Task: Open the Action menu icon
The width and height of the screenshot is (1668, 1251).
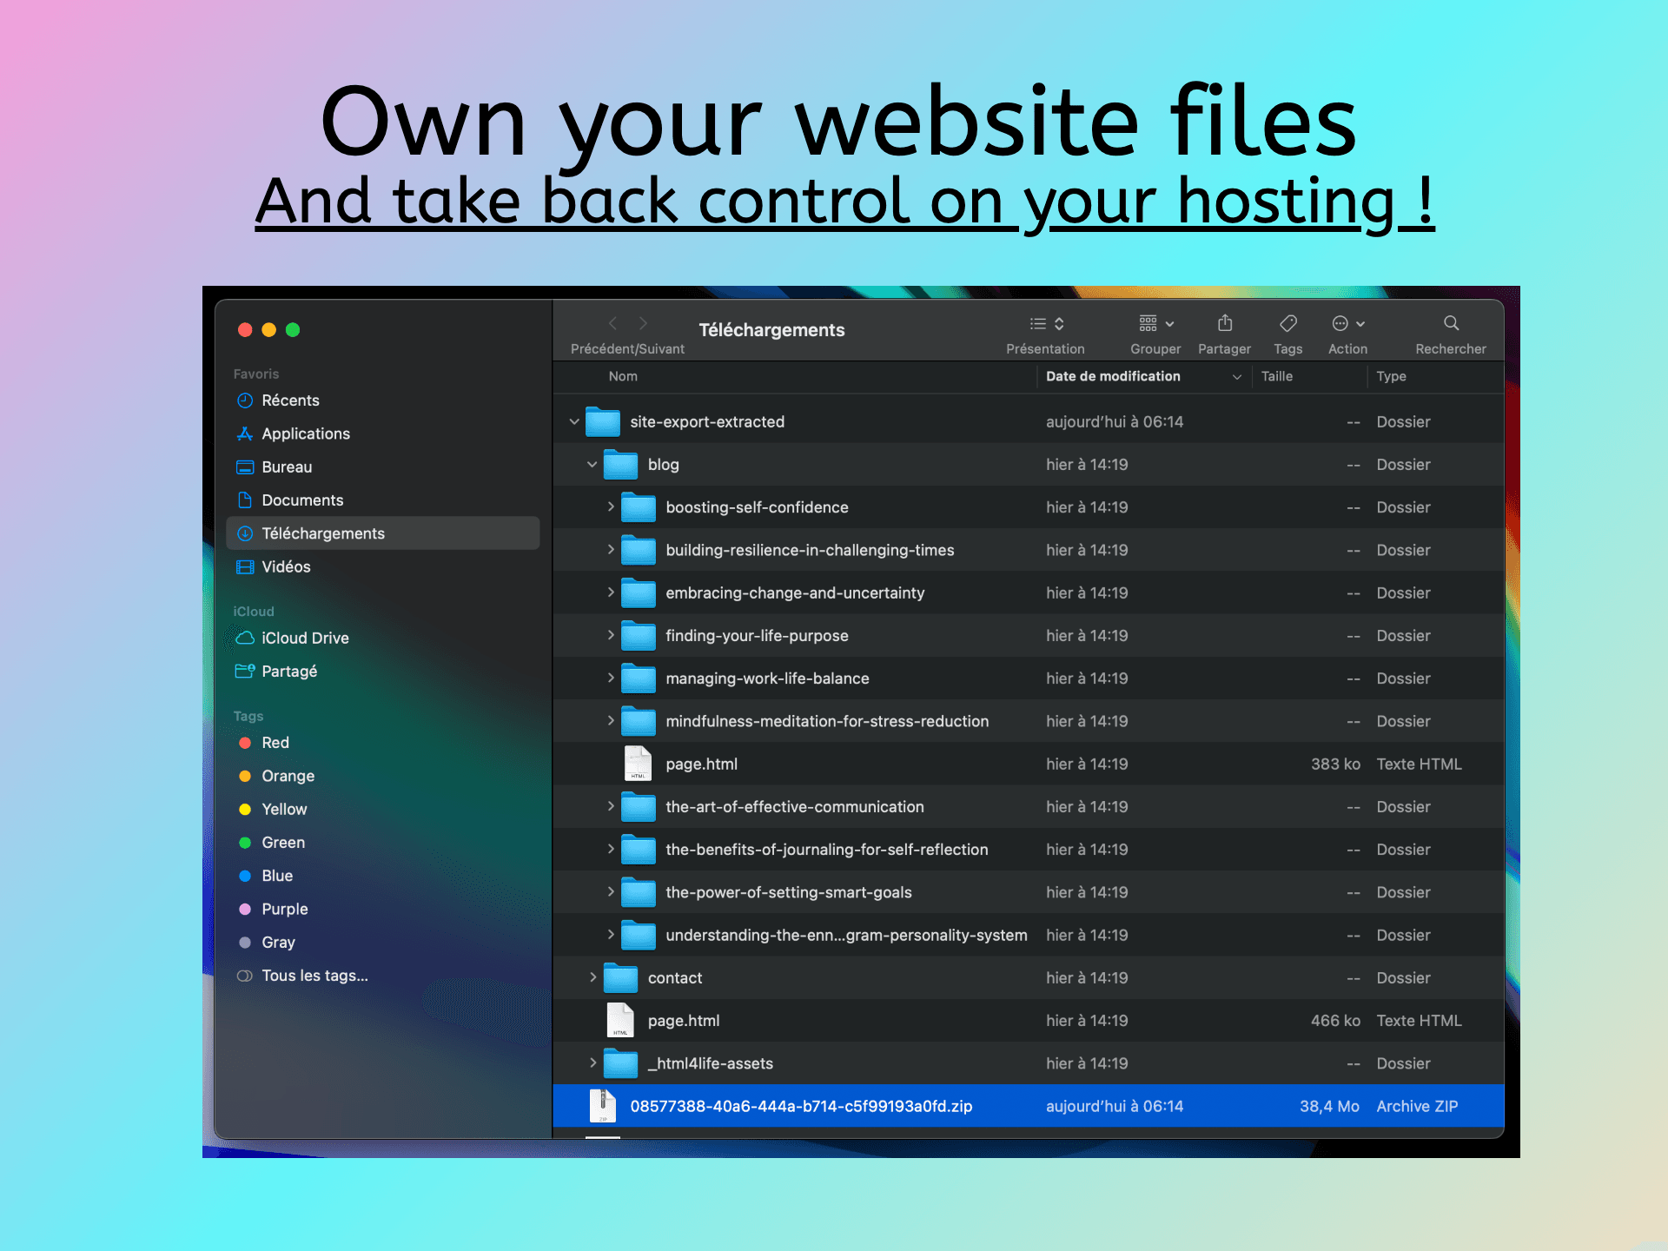Action: click(1343, 323)
